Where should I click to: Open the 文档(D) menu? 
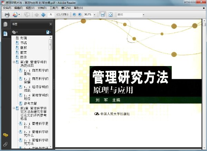42,8
